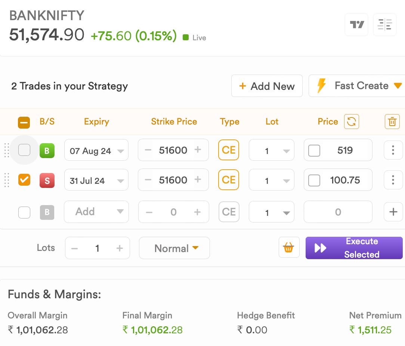Open the 07 Aug 24 expiry dropdown
The width and height of the screenshot is (405, 346).
click(96, 150)
